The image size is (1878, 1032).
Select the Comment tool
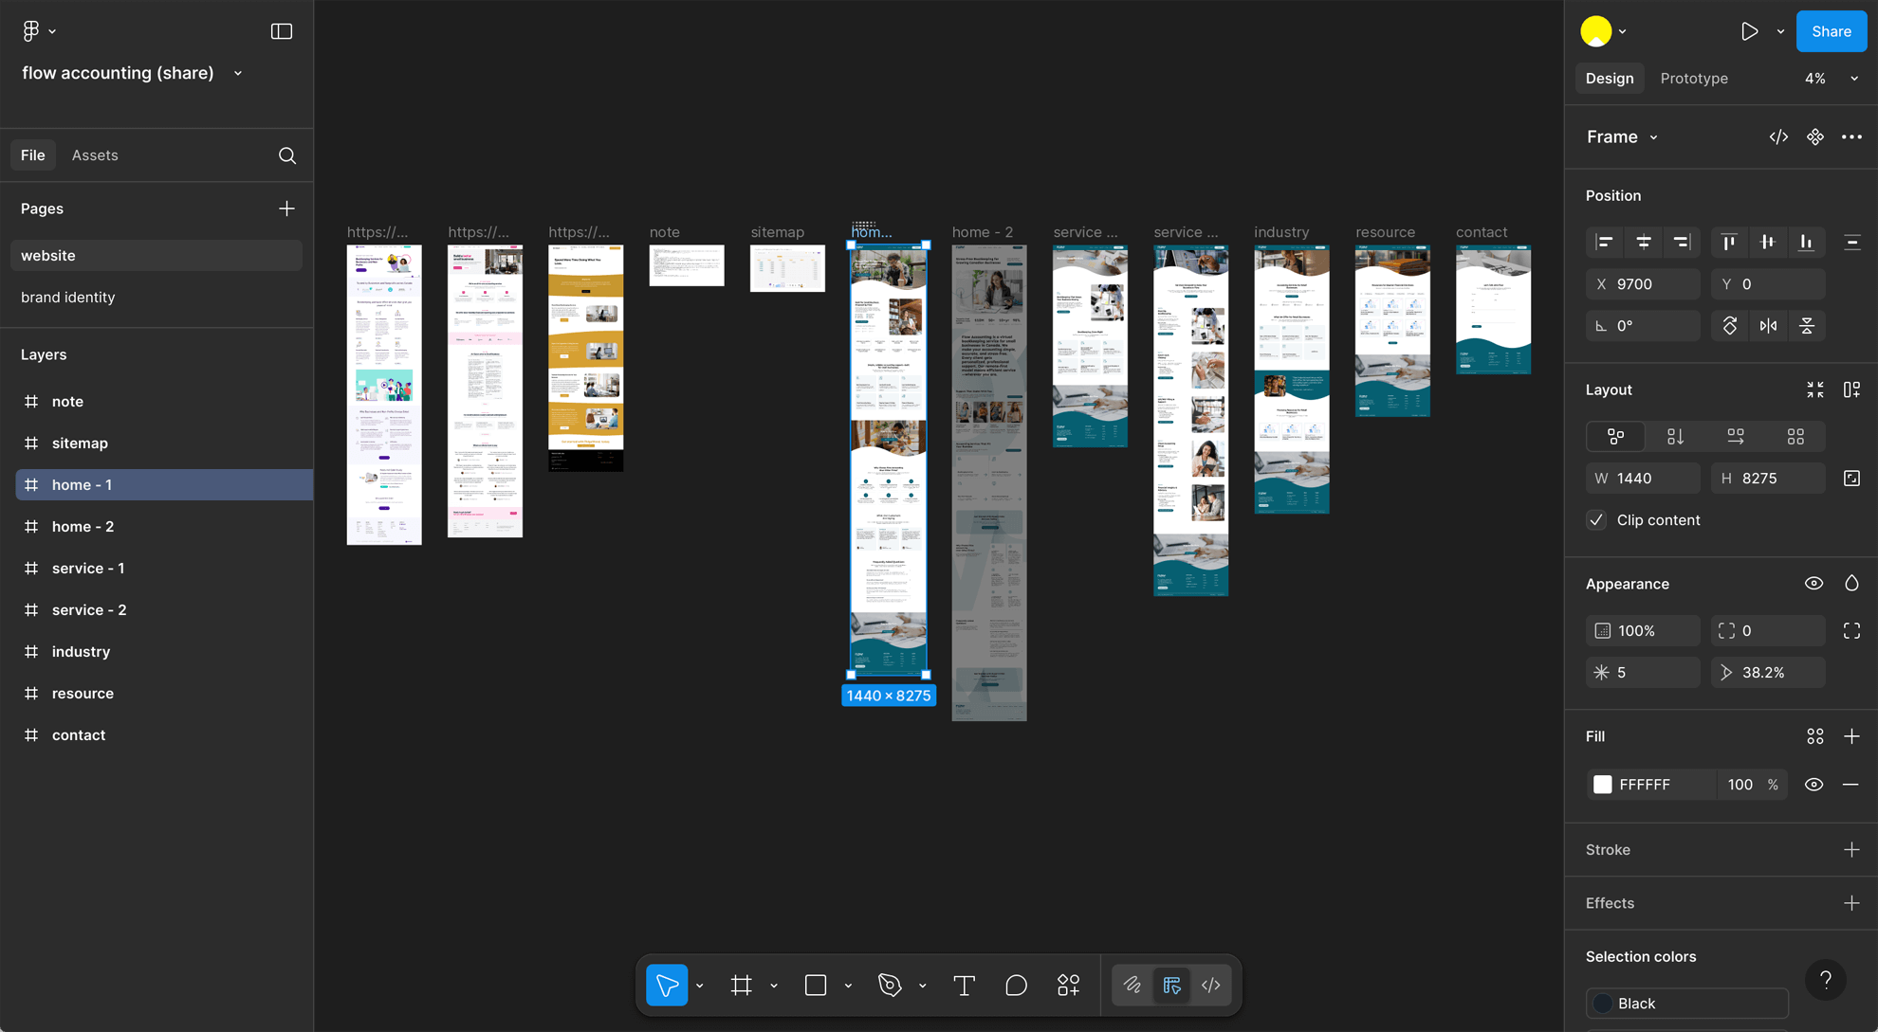tap(1016, 985)
